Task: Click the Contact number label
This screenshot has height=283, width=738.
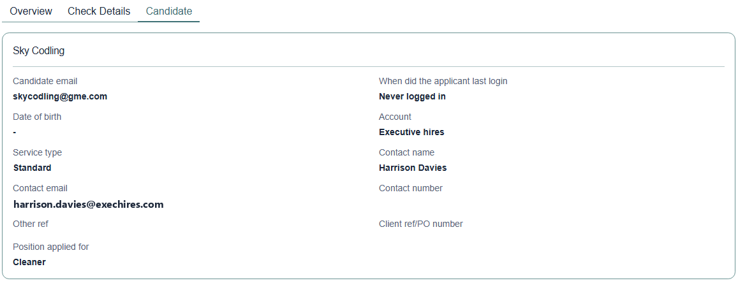Action: pyautogui.click(x=410, y=188)
